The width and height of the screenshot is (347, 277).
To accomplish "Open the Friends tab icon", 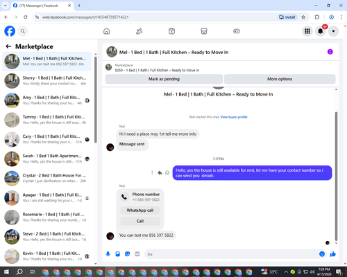I will click(x=139, y=31).
